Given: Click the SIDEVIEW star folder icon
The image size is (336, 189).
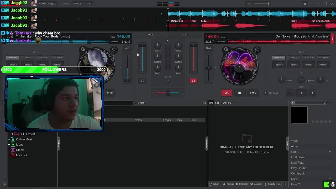Looking at the screenshot, I should click(x=211, y=103).
